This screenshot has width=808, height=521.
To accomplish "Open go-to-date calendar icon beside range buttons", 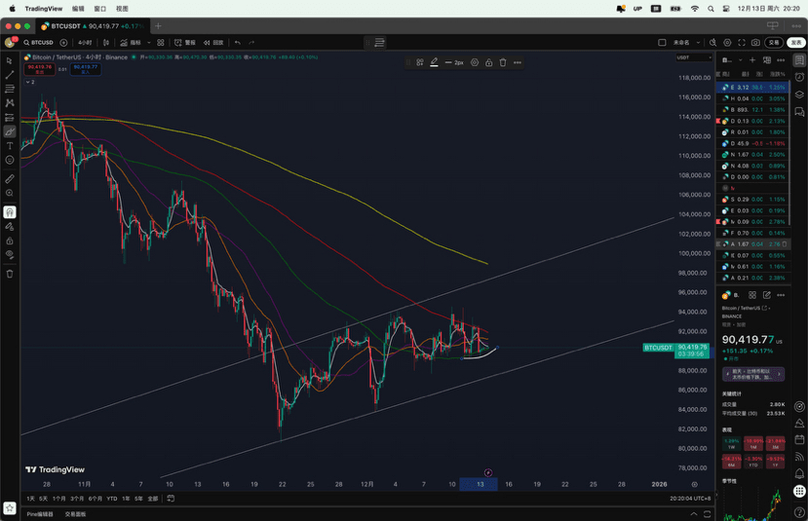I will point(171,499).
